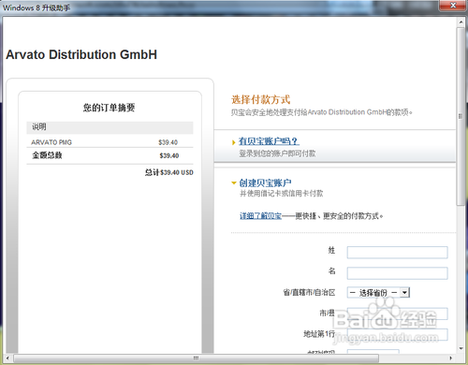The image size is (468, 365).
Task: Click the horizontal scrollbar thumb
Action: coord(196,358)
